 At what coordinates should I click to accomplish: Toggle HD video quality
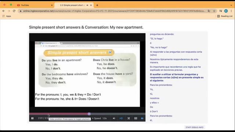[121, 118]
